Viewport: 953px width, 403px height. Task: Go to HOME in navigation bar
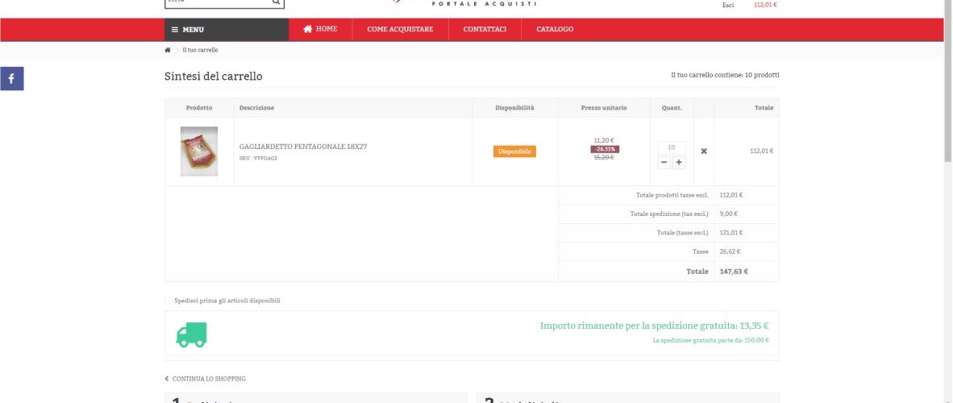320,29
